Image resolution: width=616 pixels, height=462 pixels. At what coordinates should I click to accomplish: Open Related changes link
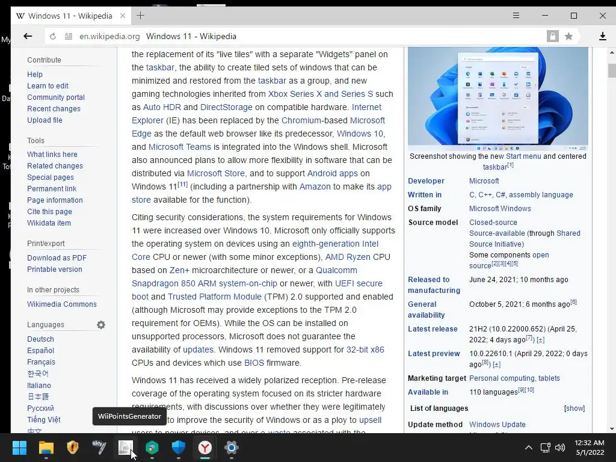55,166
